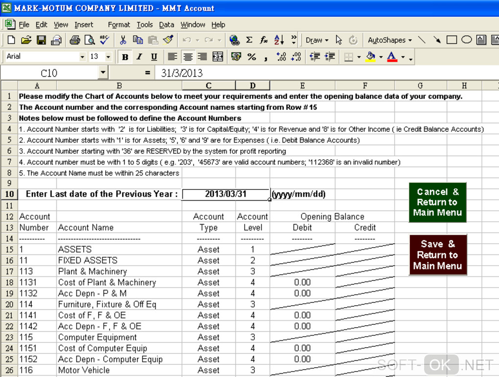Screen dimensions: 499x377
Task: Expand the Borders dropdown arrow
Action: pyautogui.click(x=359, y=57)
